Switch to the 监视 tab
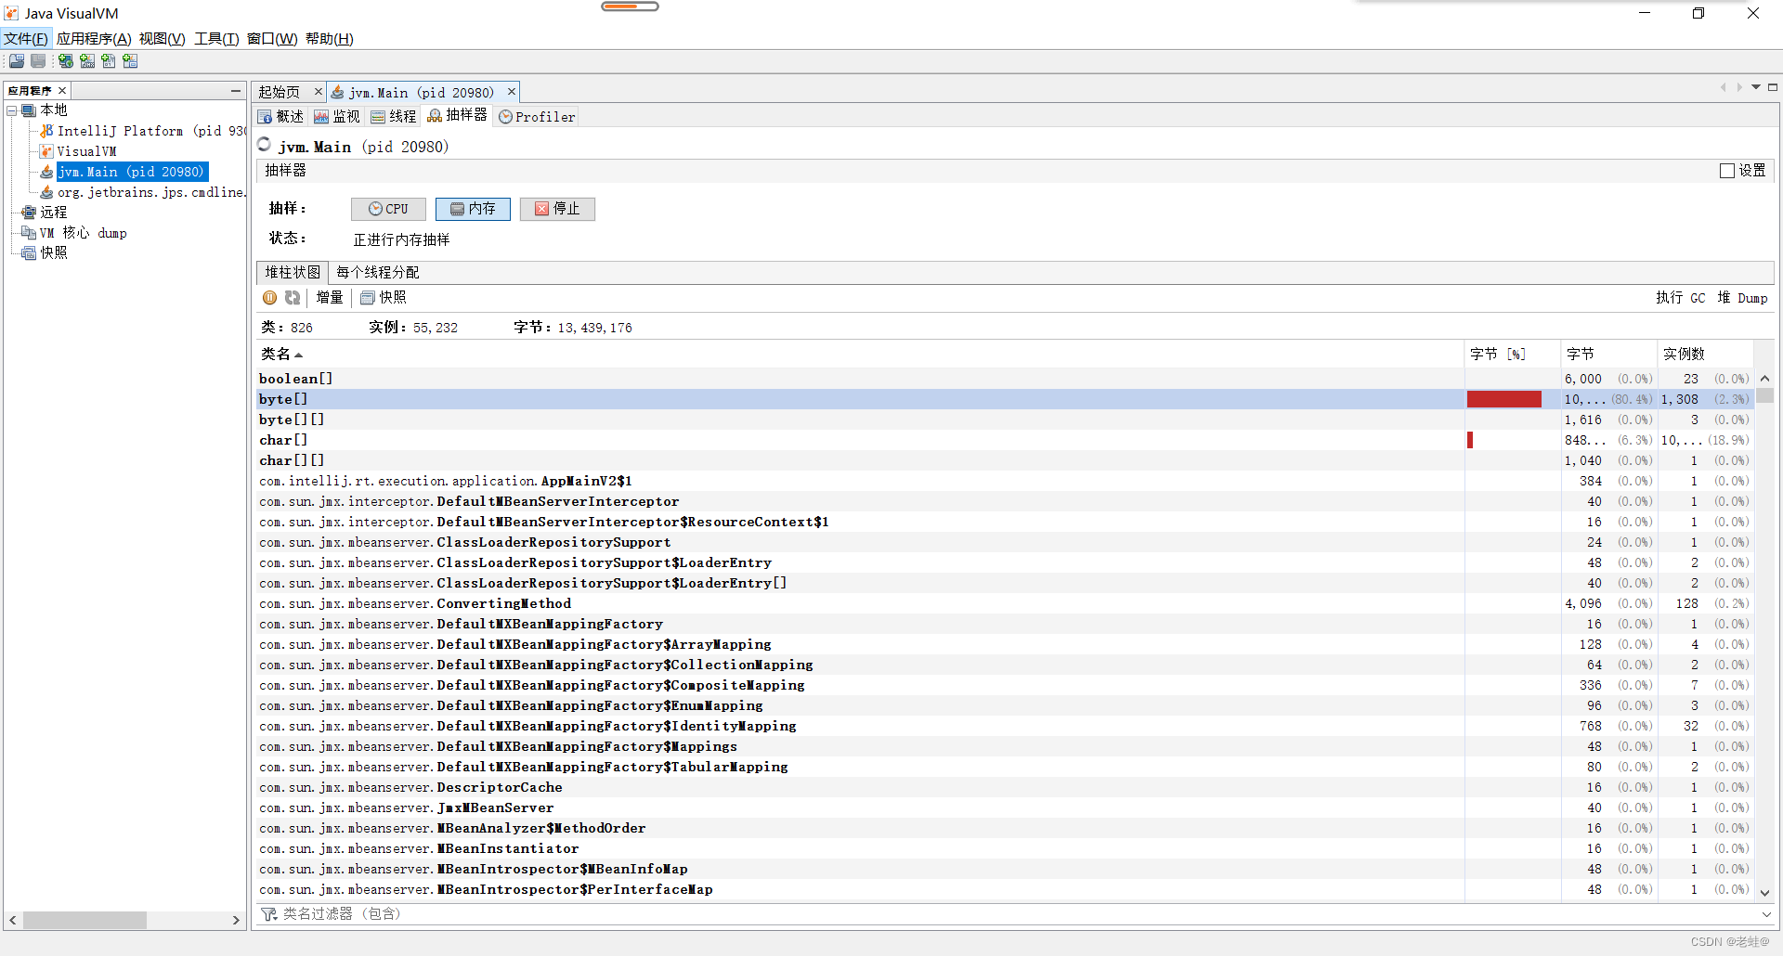The image size is (1783, 956). pos(337,117)
